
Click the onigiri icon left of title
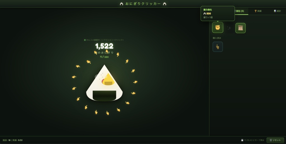[121, 4]
